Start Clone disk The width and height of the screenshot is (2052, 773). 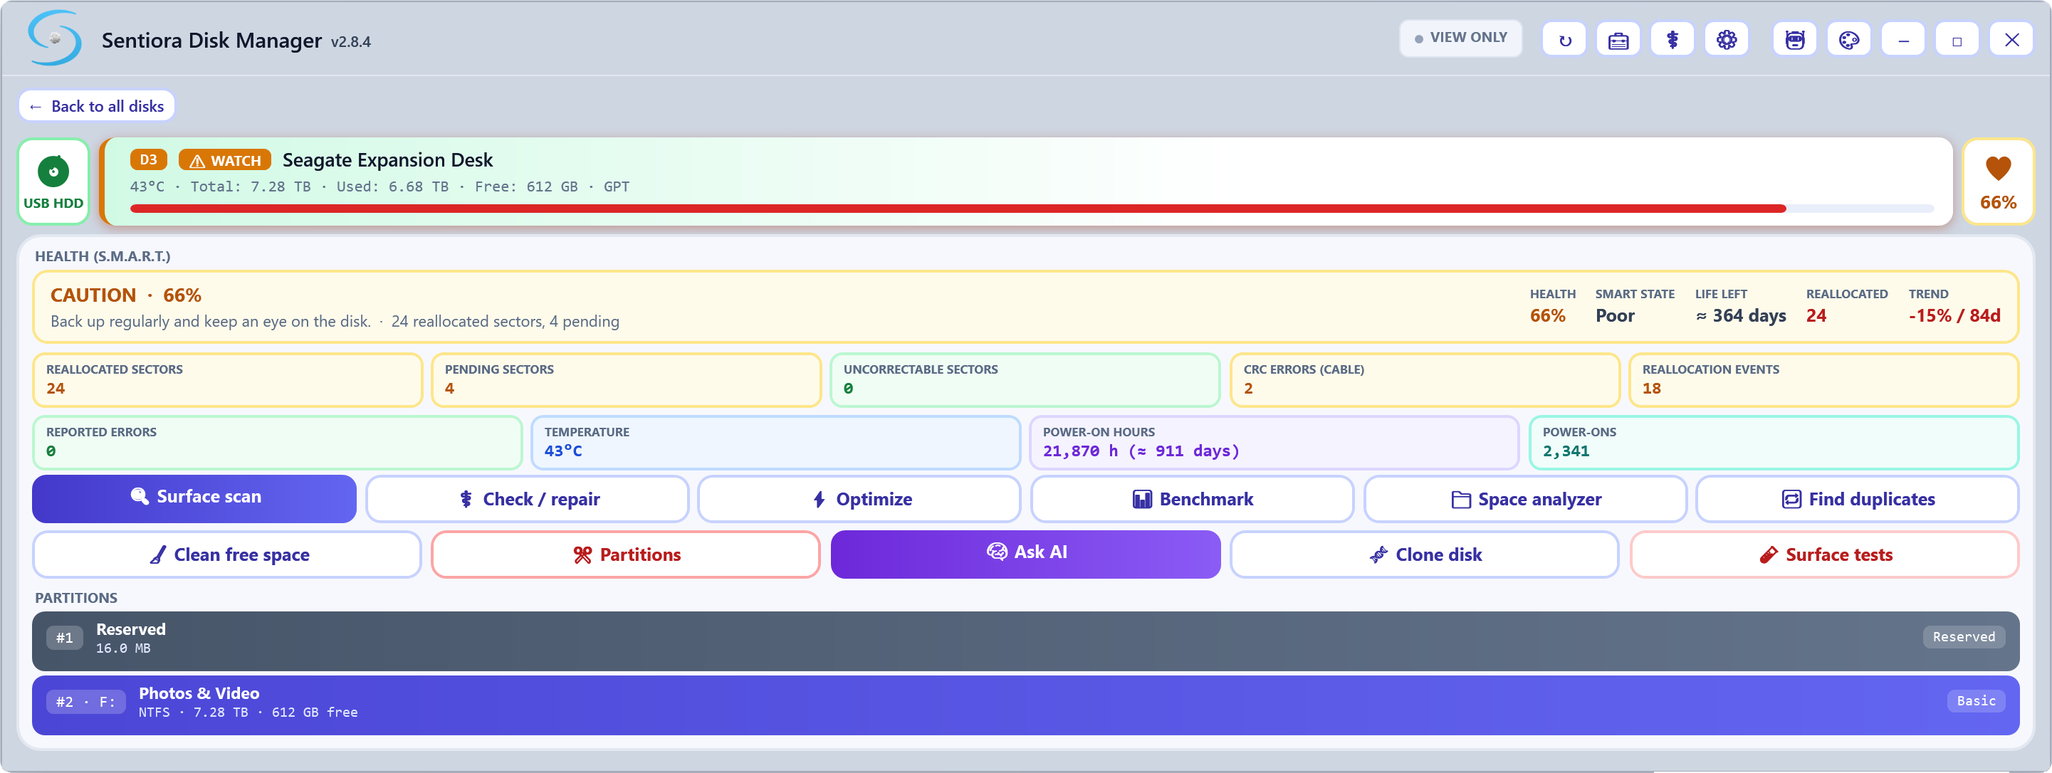click(1424, 555)
